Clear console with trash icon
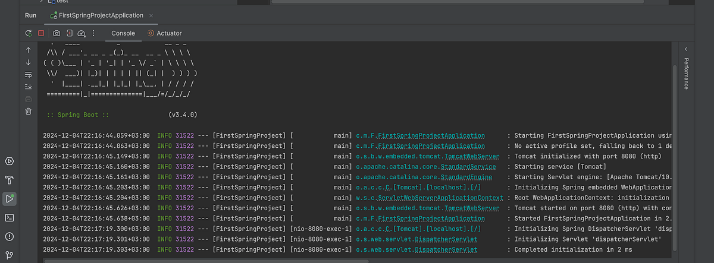The image size is (714, 263). pyautogui.click(x=28, y=111)
